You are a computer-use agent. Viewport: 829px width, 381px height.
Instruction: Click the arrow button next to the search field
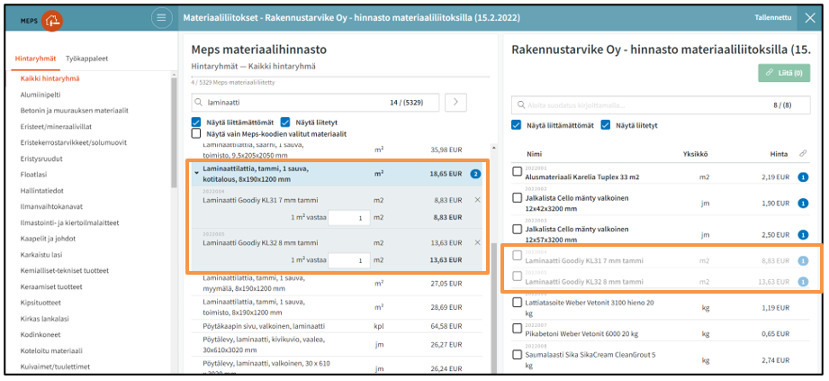(x=455, y=102)
